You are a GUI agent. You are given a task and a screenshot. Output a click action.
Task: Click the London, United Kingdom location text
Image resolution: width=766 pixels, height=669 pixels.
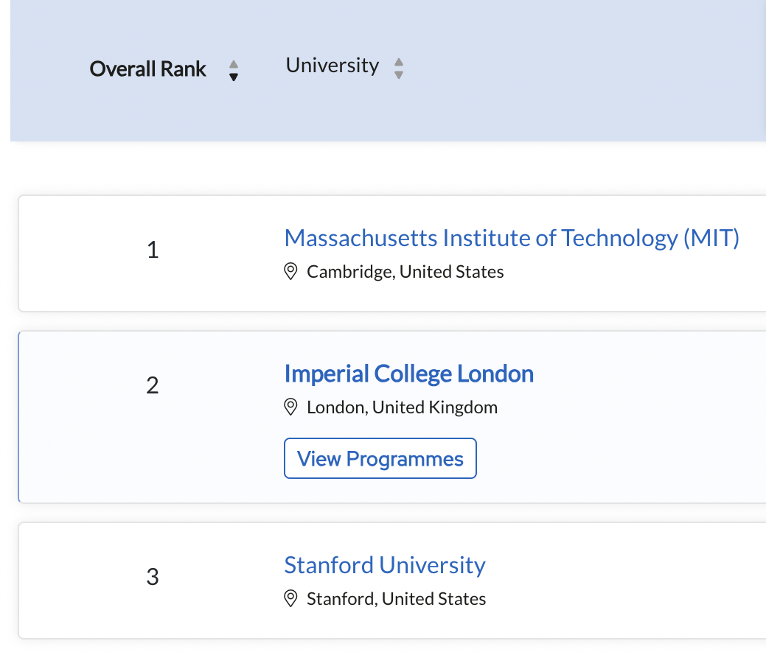402,407
